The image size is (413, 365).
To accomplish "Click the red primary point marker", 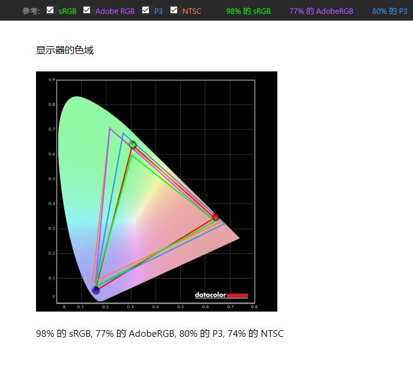I will 216,217.
